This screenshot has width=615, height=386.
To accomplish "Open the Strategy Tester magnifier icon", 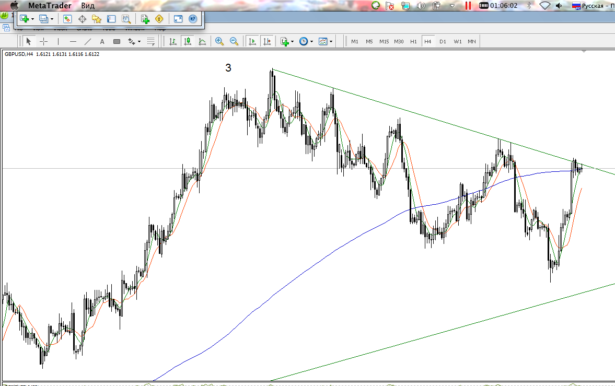I will coord(126,19).
